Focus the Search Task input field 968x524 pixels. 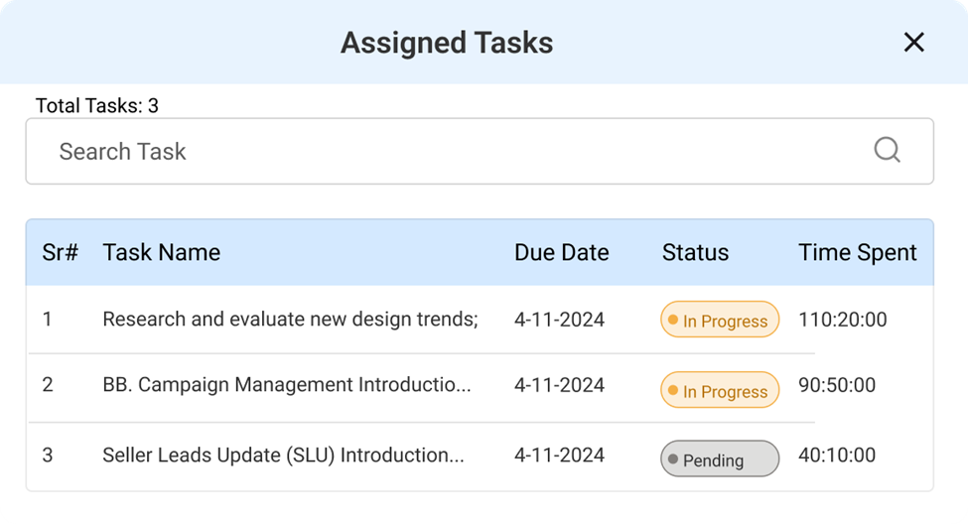480,151
